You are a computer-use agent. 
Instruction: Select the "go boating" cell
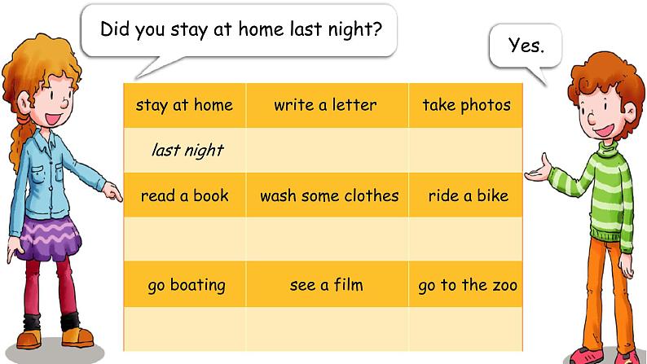[184, 285]
